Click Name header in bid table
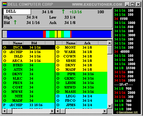Screen dimensions: 143x116 [16, 43]
